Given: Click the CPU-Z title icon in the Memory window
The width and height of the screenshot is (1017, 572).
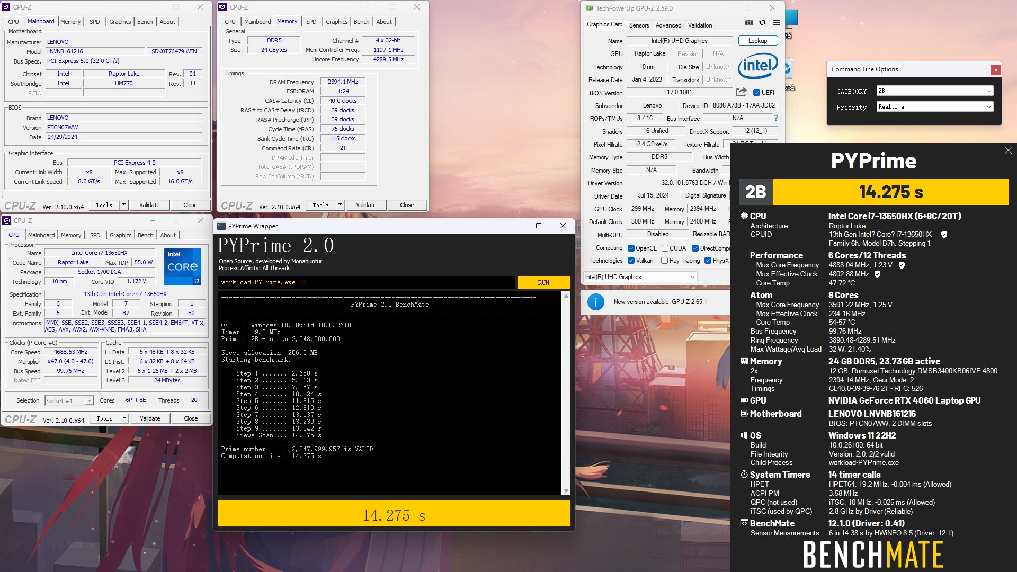Looking at the screenshot, I should pyautogui.click(x=224, y=7).
